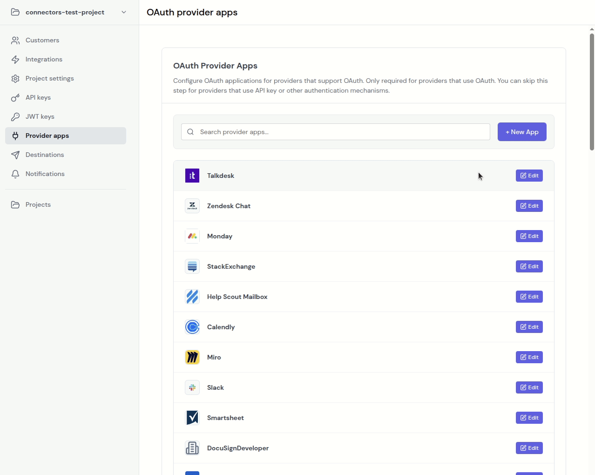Click the Customers people icon in sidebar

click(15, 41)
